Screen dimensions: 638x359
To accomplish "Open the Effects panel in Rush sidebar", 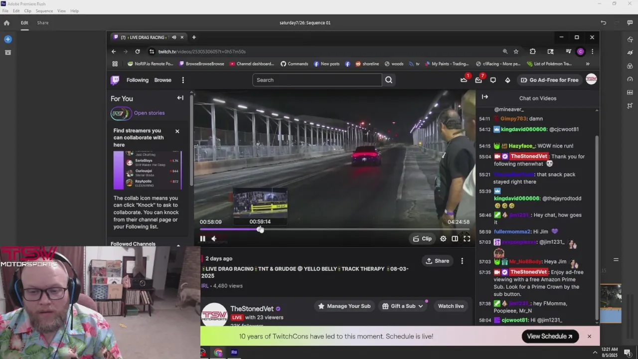I will tap(630, 52).
